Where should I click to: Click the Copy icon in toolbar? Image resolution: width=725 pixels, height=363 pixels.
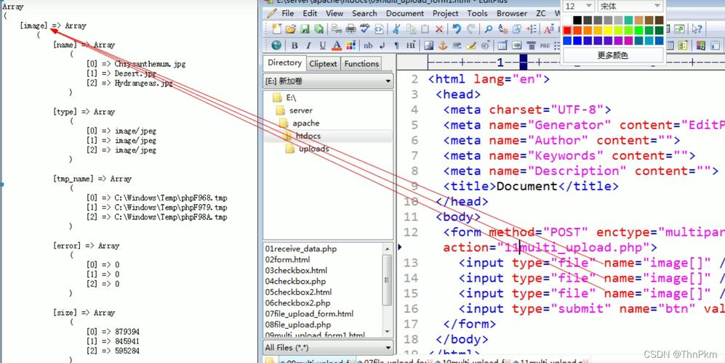click(x=411, y=29)
